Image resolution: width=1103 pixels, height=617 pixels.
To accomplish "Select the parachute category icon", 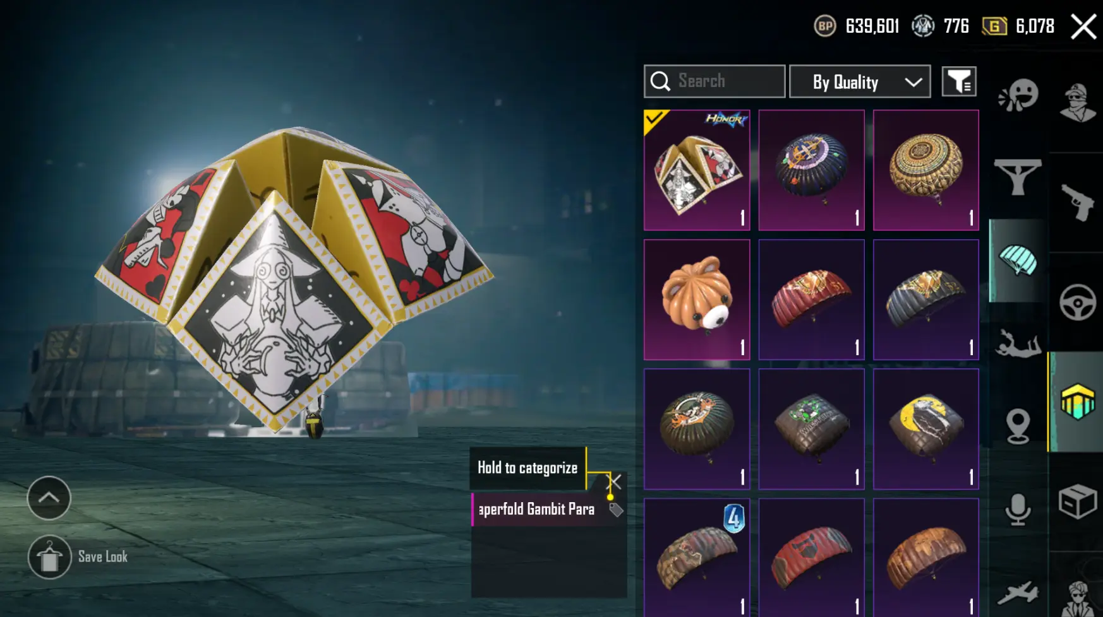I will click(x=1018, y=261).
